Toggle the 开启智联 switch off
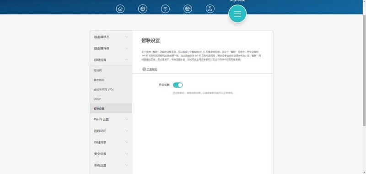The height and width of the screenshot is (174, 366). coord(178,85)
